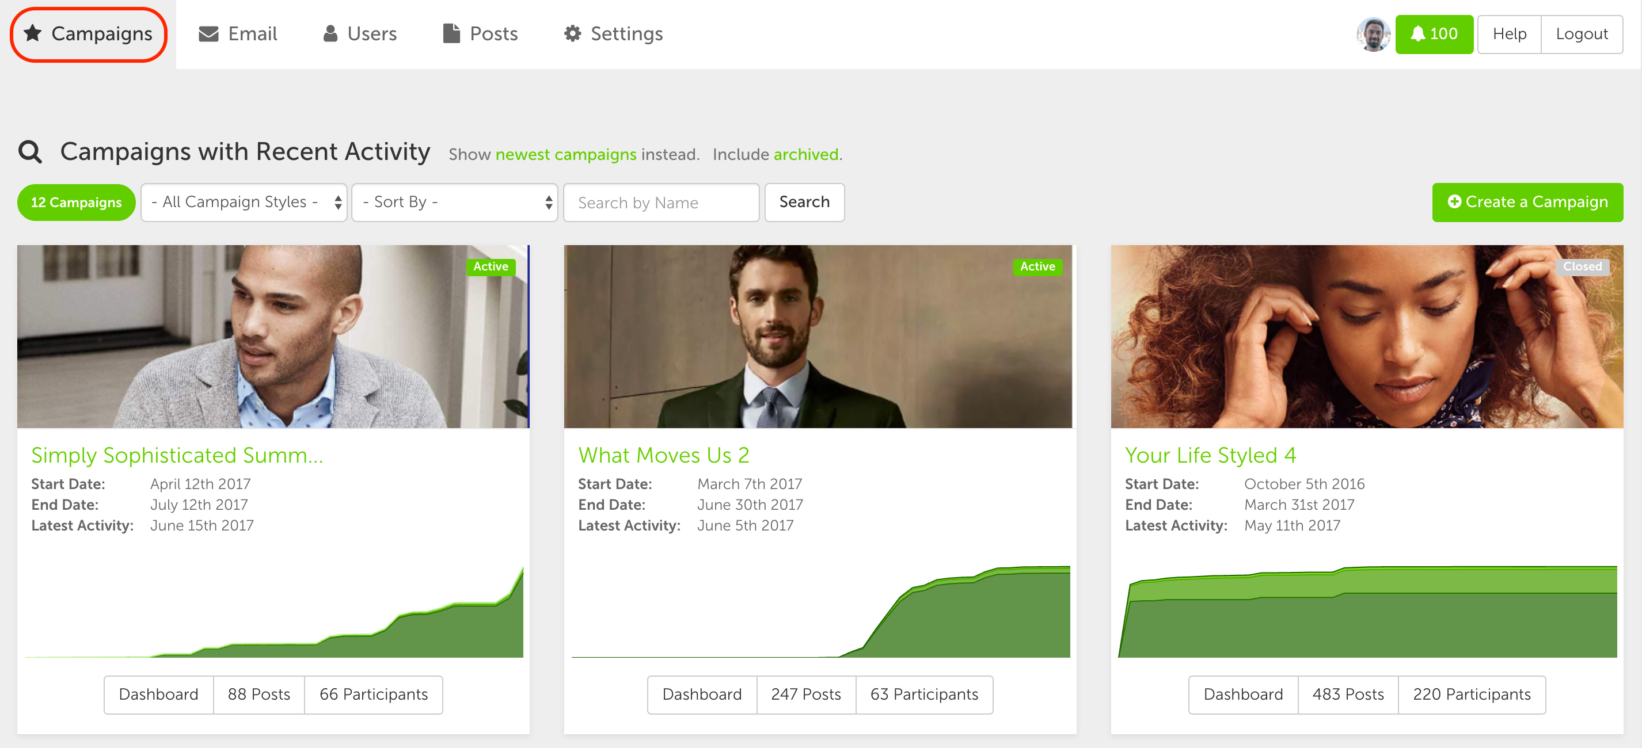Click the 12 Campaigns badge
The height and width of the screenshot is (748, 1642).
tap(76, 203)
